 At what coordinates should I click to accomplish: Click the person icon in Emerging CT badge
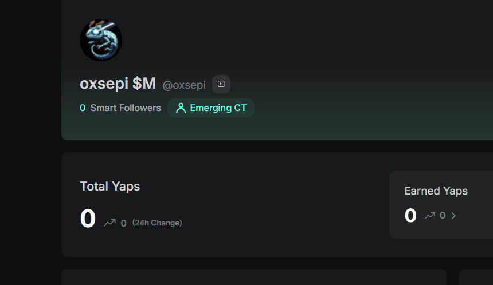point(181,108)
